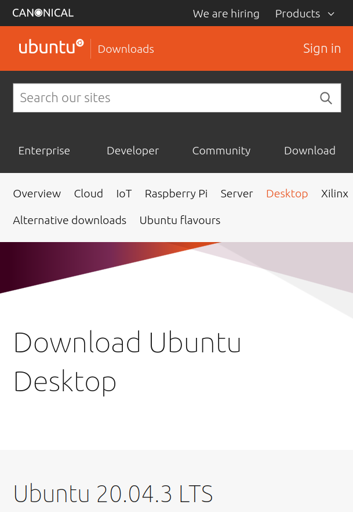353x512 pixels.
Task: Open the We are hiring link
Action: [226, 14]
